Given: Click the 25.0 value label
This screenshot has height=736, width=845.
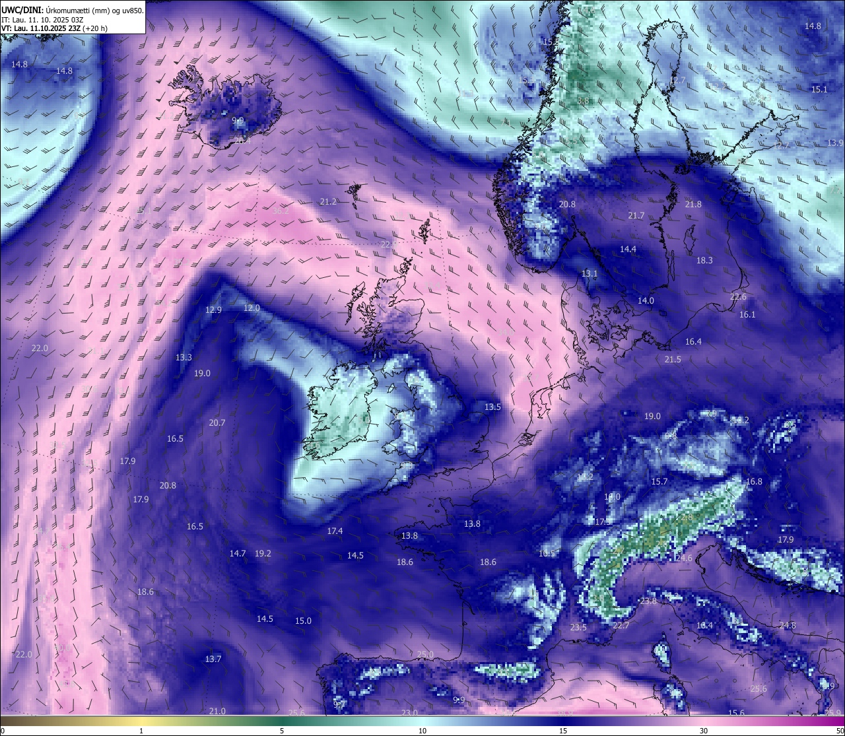Looking at the screenshot, I should click(425, 655).
